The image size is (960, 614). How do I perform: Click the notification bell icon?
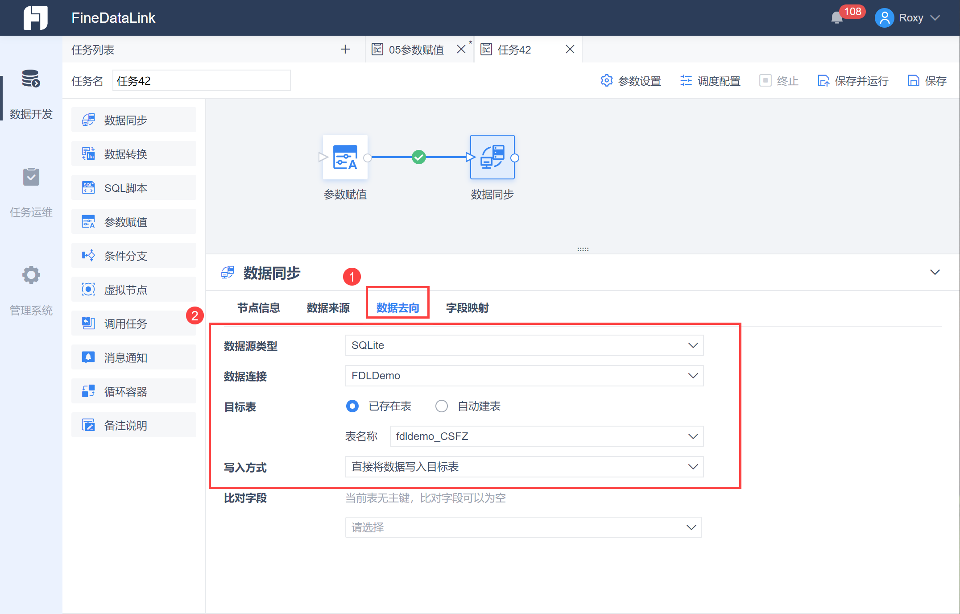coord(836,18)
